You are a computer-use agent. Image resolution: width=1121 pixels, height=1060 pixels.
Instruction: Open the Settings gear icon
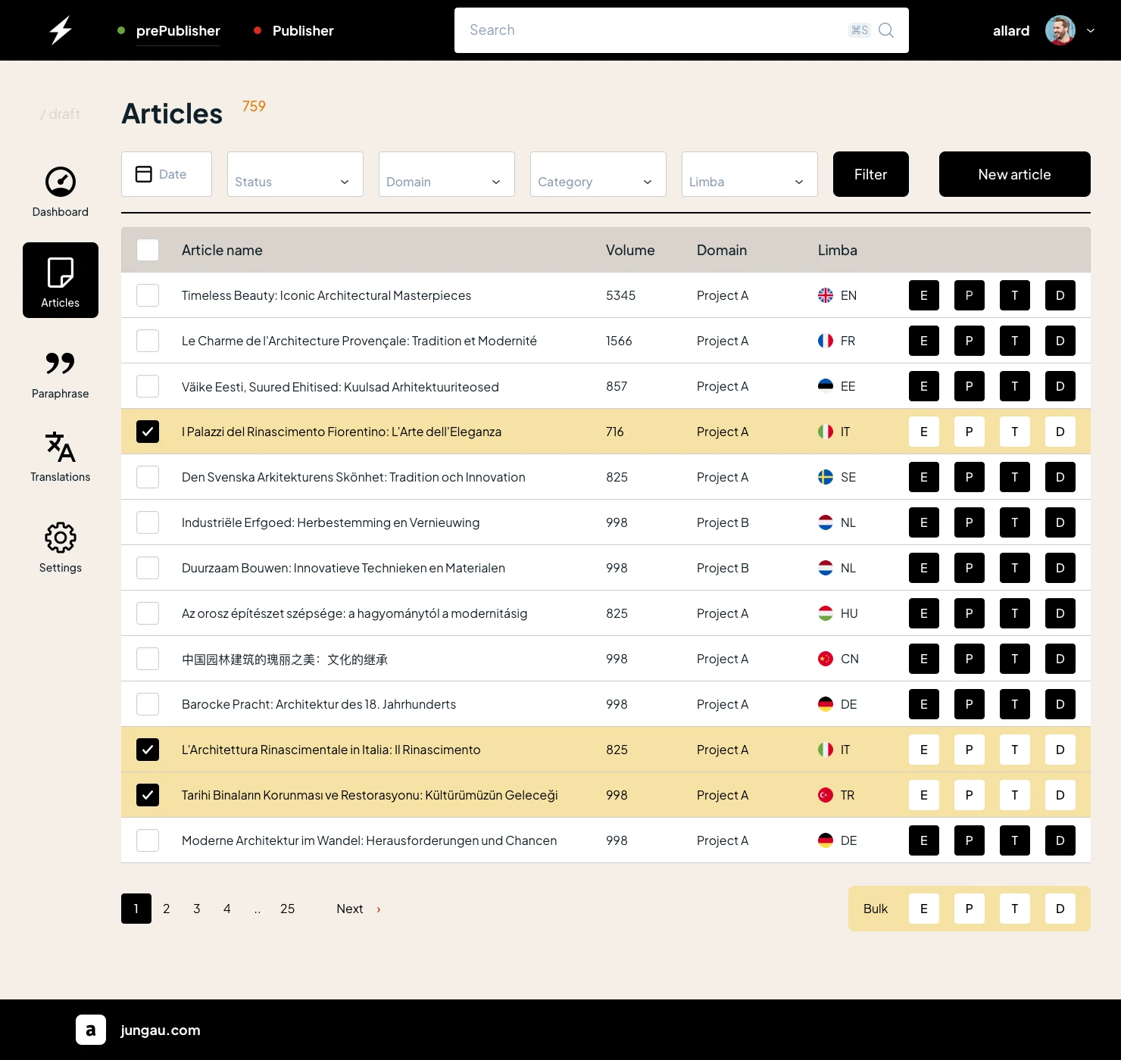[61, 538]
